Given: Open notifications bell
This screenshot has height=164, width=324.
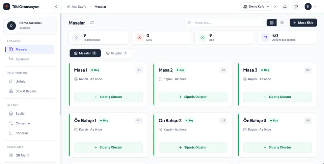Looking at the screenshot, I should click(x=285, y=7).
